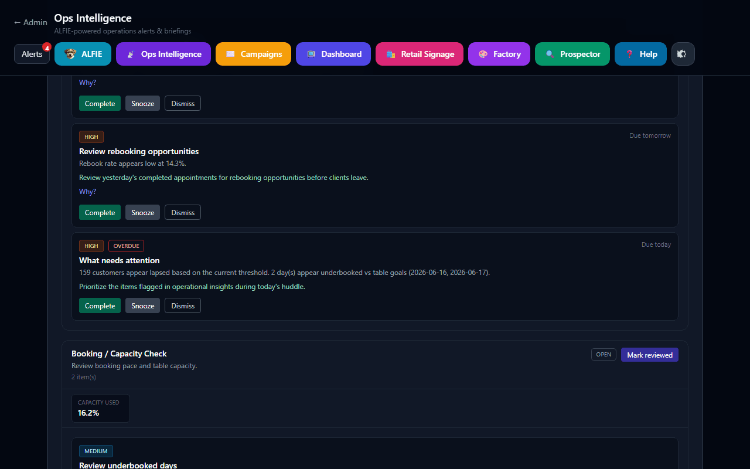Click the settings gear icon beside Help
Image resolution: width=750 pixels, height=469 pixels.
pos(683,54)
